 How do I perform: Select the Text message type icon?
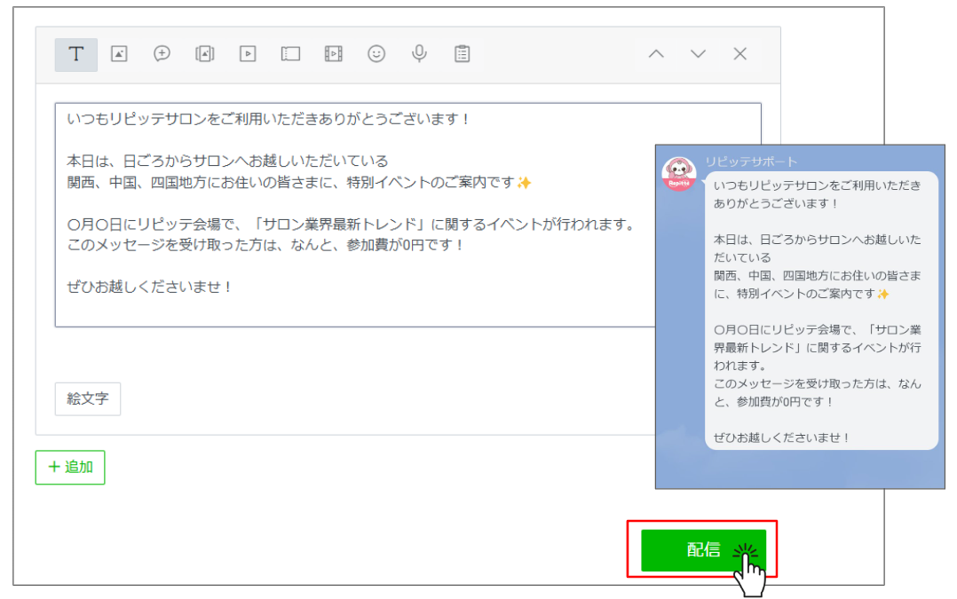(x=76, y=54)
